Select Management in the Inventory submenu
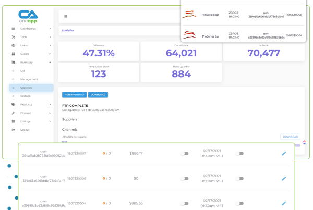313x210 pixels. [x=29, y=79]
